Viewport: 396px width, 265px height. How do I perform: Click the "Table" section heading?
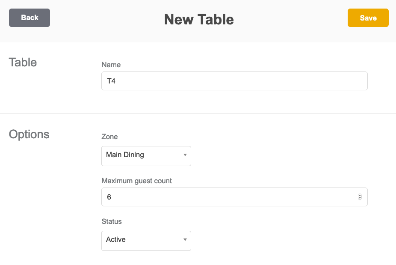point(23,62)
